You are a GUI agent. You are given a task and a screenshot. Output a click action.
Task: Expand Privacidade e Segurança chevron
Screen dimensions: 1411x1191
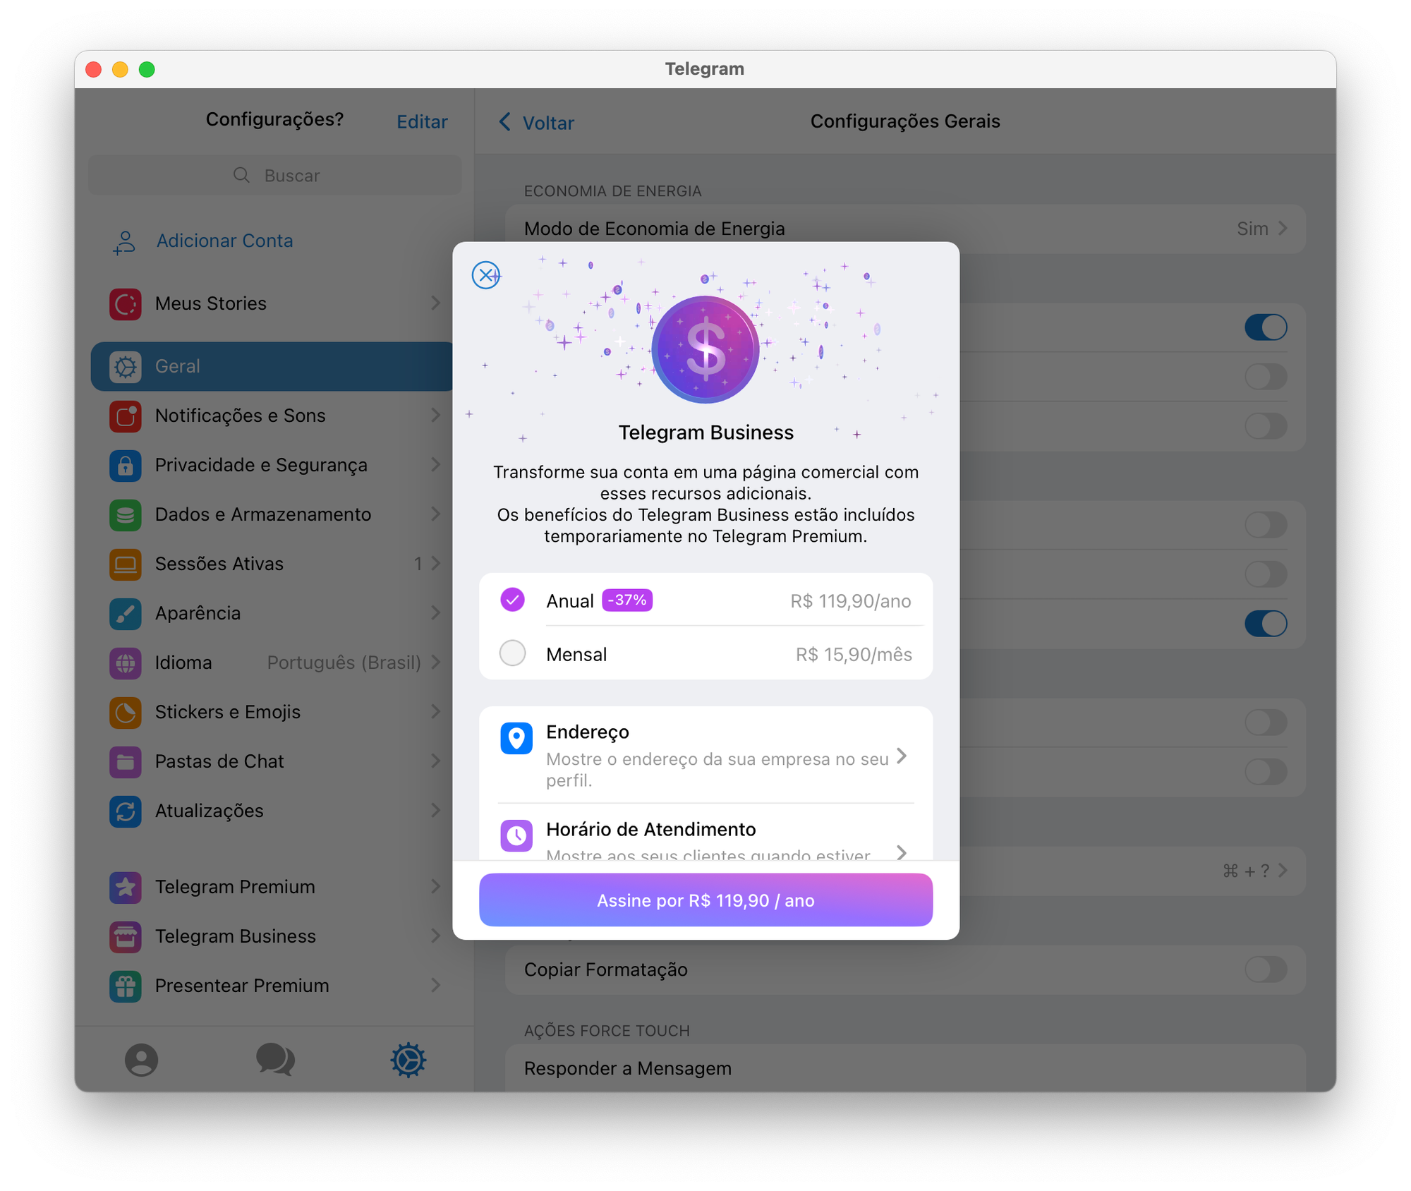tap(435, 465)
